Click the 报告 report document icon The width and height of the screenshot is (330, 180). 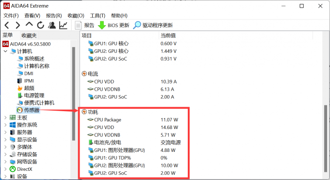78,25
